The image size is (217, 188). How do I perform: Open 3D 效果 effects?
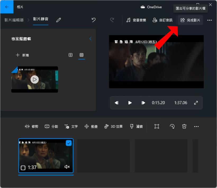pyautogui.click(x=114, y=127)
